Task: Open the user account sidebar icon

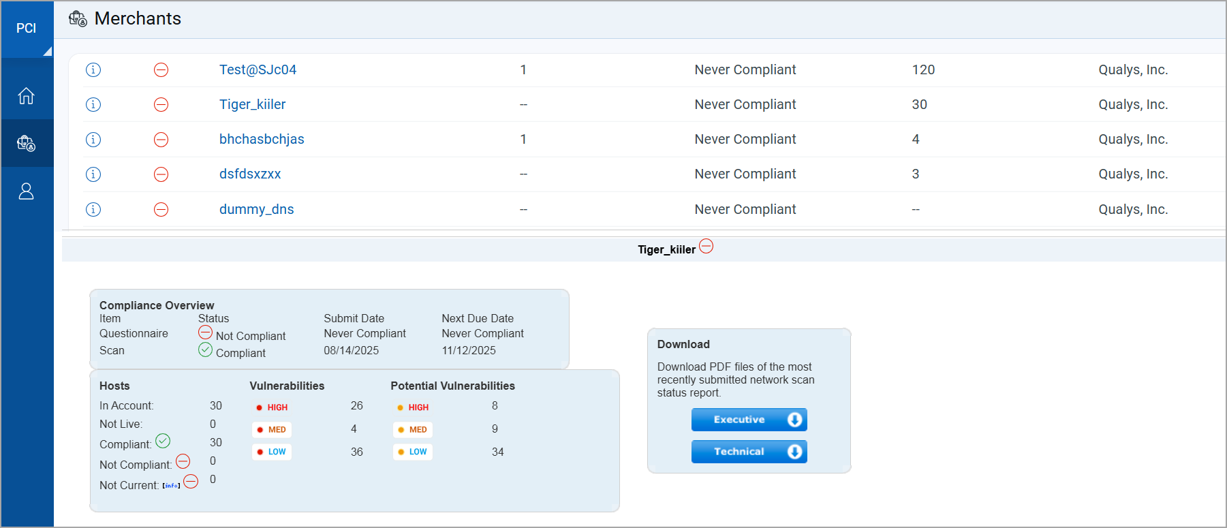Action: coord(26,191)
